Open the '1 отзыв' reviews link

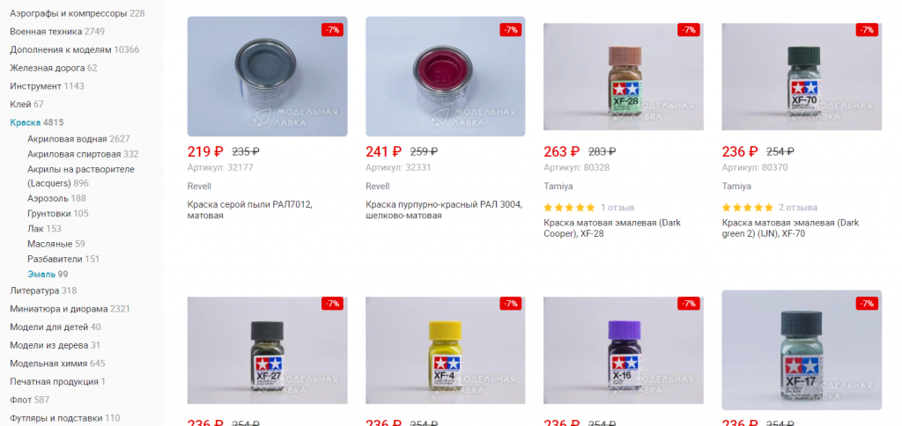tap(617, 208)
